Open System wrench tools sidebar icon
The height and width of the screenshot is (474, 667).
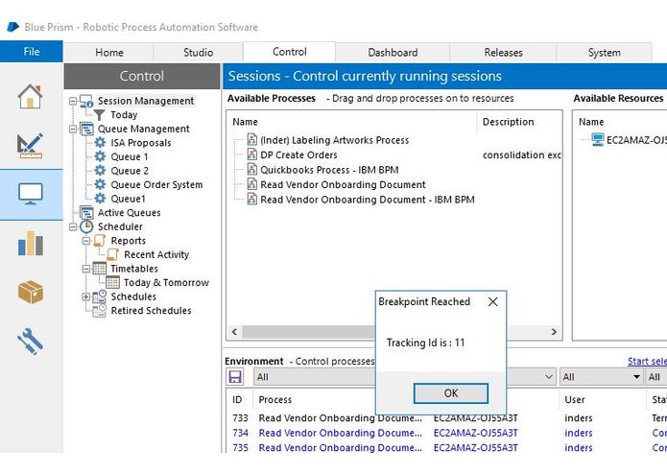click(30, 341)
